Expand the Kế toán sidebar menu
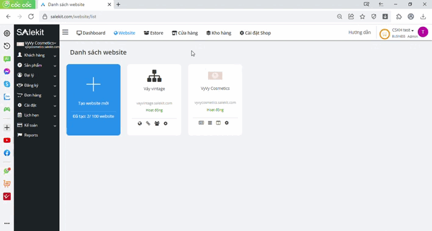The height and width of the screenshot is (231, 432). pyautogui.click(x=37, y=125)
